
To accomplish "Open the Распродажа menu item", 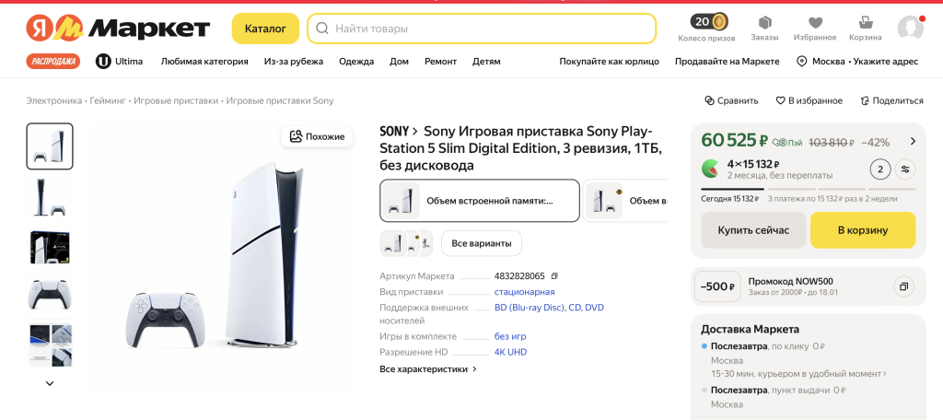I will pyautogui.click(x=53, y=61).
